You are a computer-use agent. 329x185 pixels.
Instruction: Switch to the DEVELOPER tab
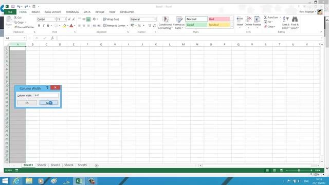(x=127, y=12)
